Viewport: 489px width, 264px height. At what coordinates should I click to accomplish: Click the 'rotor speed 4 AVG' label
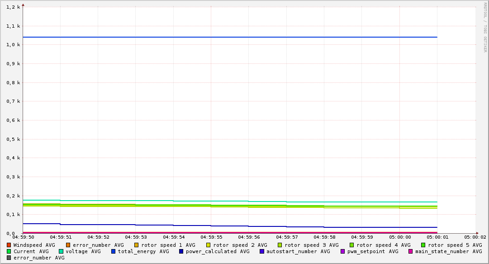pos(384,245)
